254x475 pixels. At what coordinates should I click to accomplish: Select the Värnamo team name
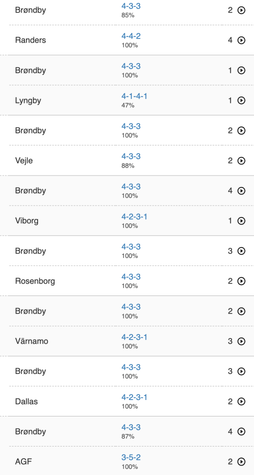(x=31, y=341)
